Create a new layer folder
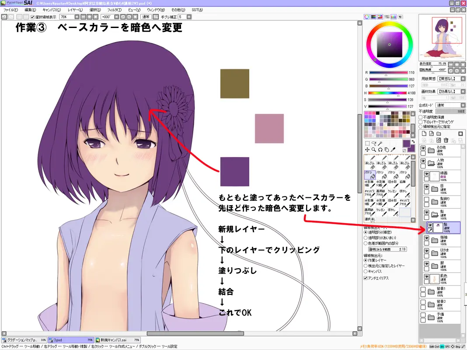The height and width of the screenshot is (350, 467). pyautogui.click(x=439, y=134)
